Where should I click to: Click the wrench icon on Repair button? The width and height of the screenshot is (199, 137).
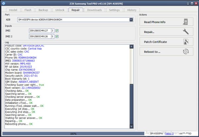(186, 32)
